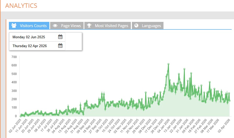Click the 700 value on the y-axis
This screenshot has width=234, height=138.
point(14,57)
